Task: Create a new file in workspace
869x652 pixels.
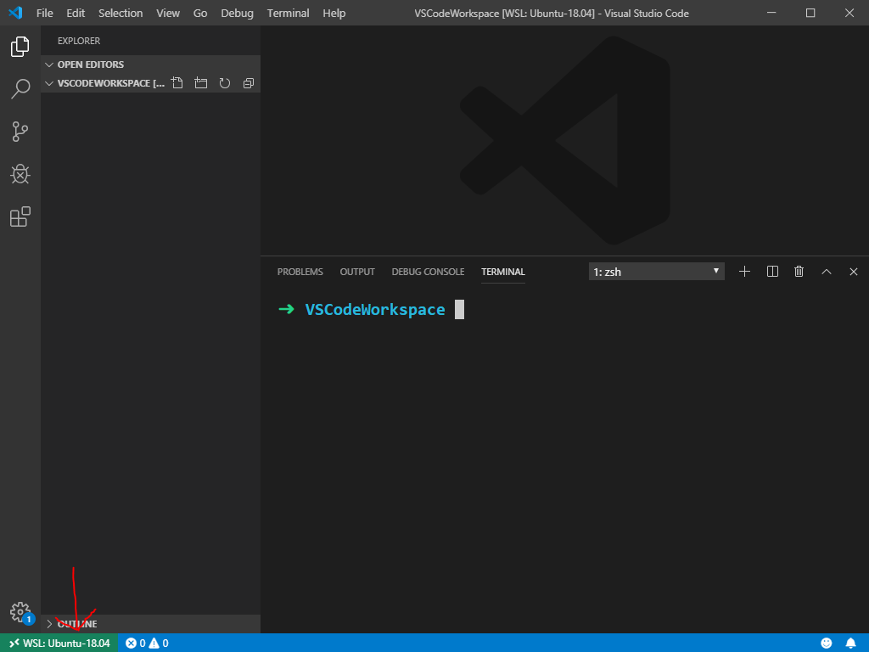Action: 177,83
